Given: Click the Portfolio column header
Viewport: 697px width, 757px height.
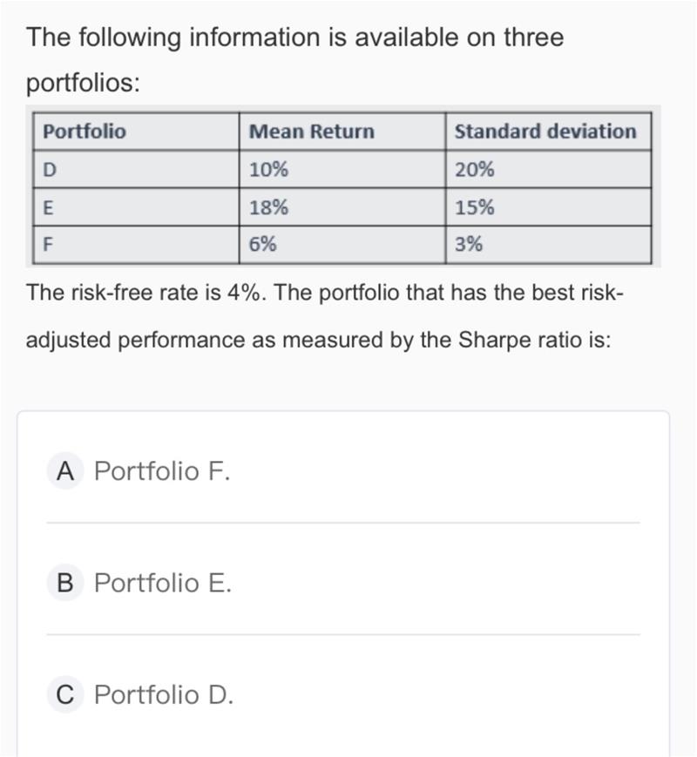Looking at the screenshot, I should pyautogui.click(x=85, y=132).
